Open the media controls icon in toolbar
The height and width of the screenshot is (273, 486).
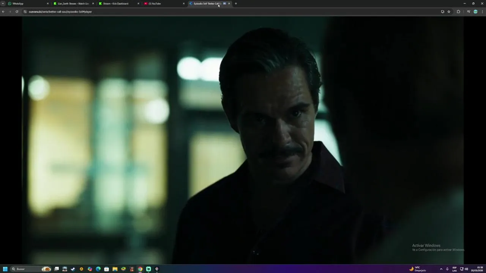tap(469, 12)
